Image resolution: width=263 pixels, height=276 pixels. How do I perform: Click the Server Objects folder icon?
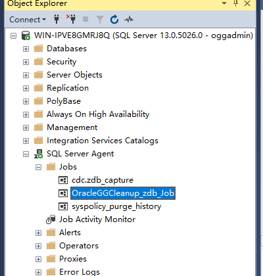pyautogui.click(x=39, y=75)
